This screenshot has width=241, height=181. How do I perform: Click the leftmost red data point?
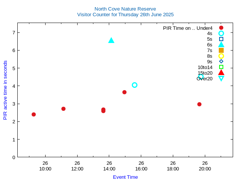(x=34, y=114)
